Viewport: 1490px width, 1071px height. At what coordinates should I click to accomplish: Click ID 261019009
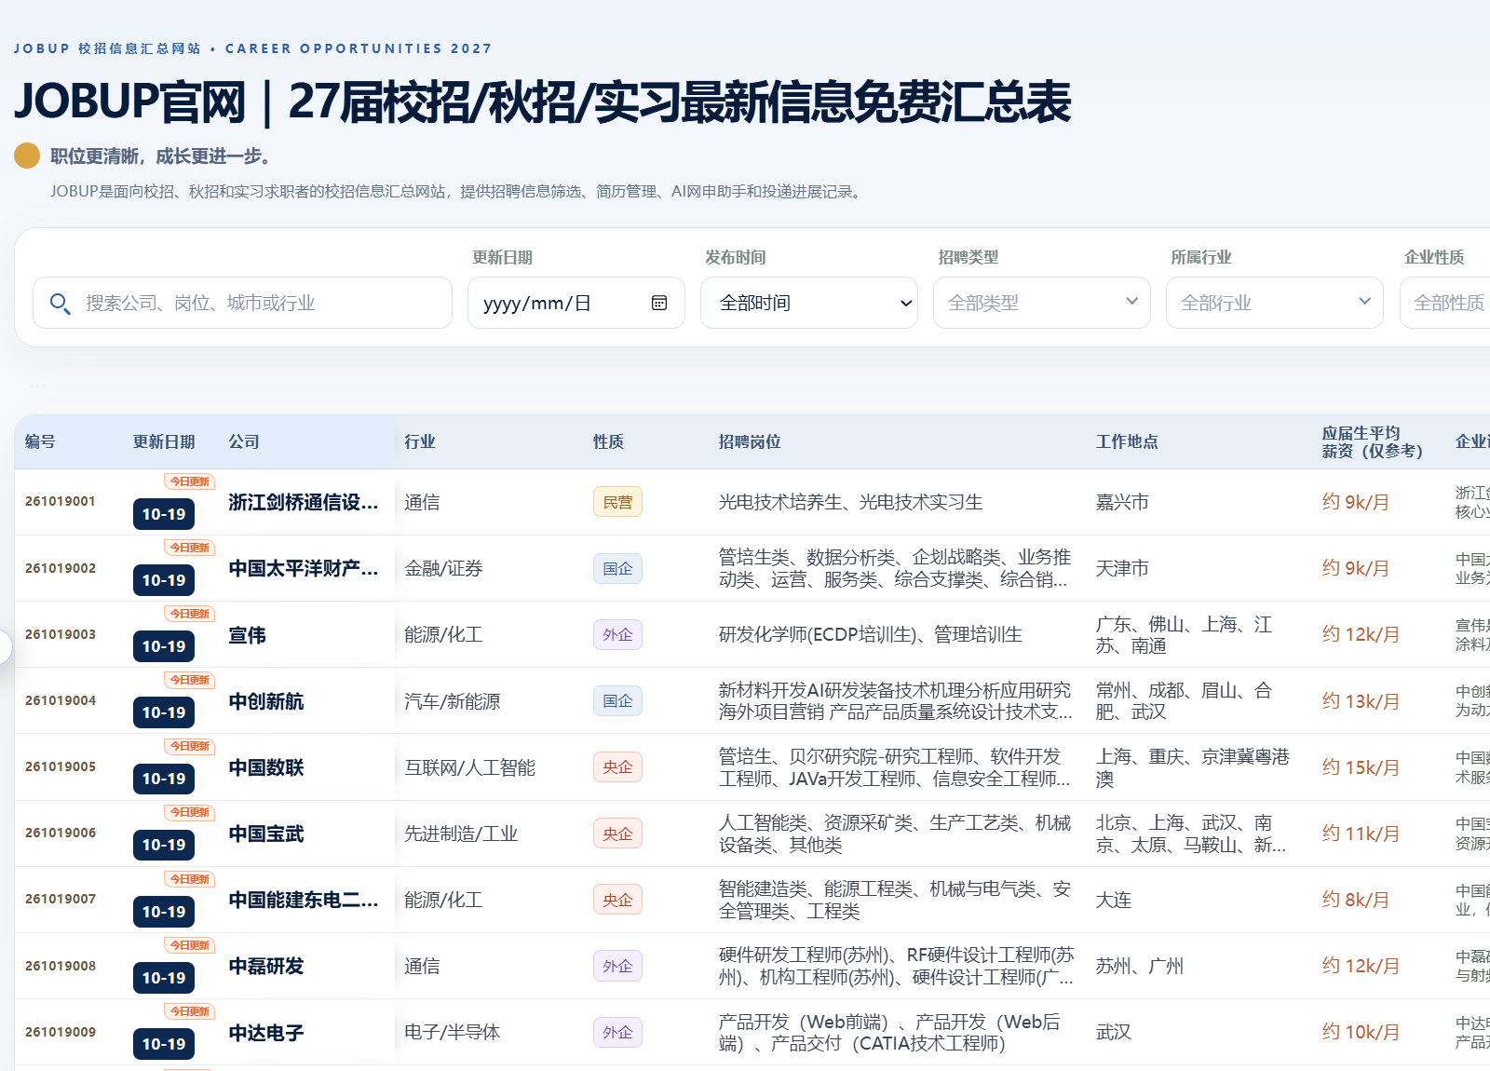click(x=61, y=1032)
